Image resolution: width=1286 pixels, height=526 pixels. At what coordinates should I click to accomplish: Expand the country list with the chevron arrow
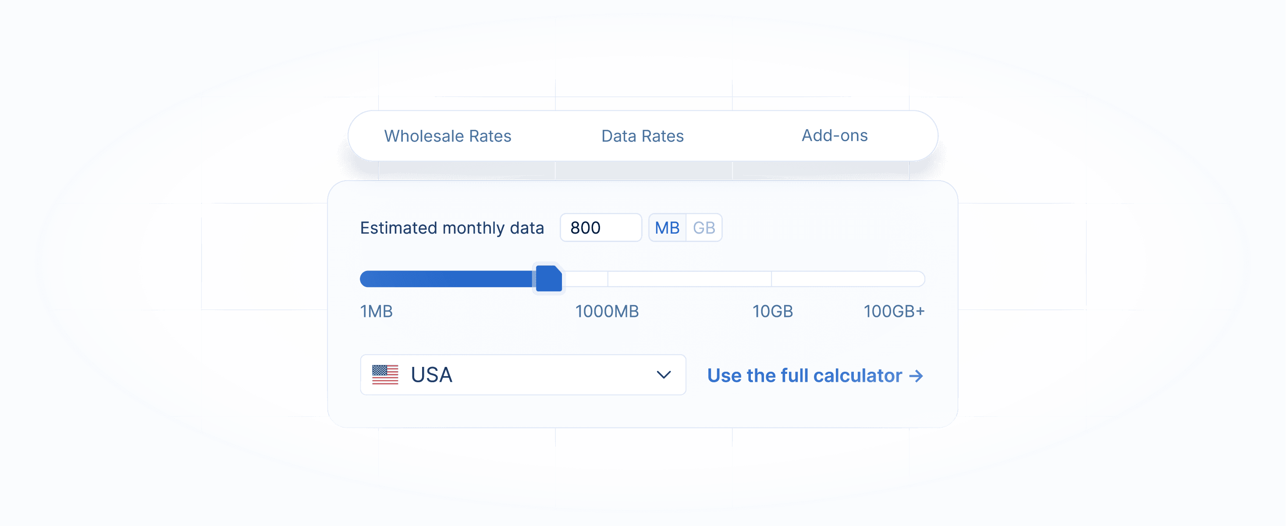[663, 375]
